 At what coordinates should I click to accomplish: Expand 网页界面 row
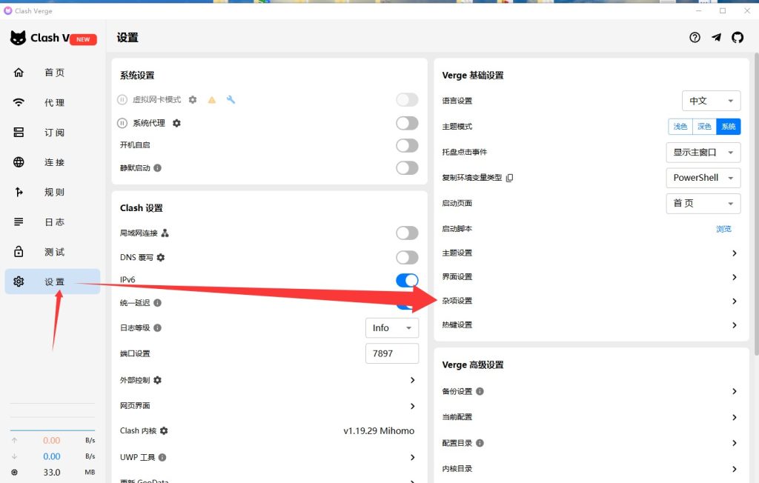(x=269, y=405)
